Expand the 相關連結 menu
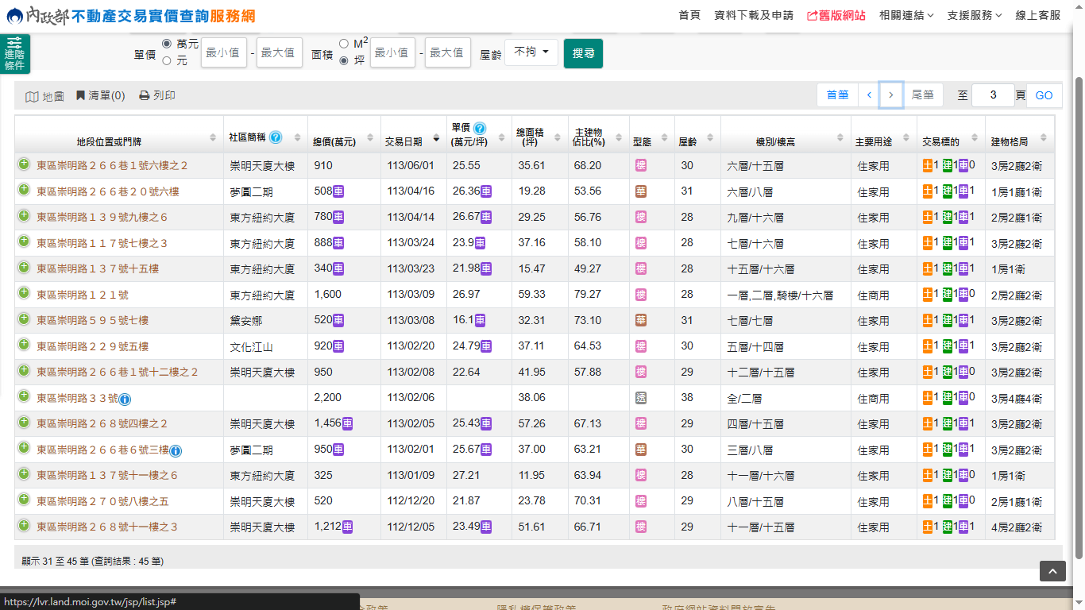This screenshot has width=1085, height=610. click(906, 15)
